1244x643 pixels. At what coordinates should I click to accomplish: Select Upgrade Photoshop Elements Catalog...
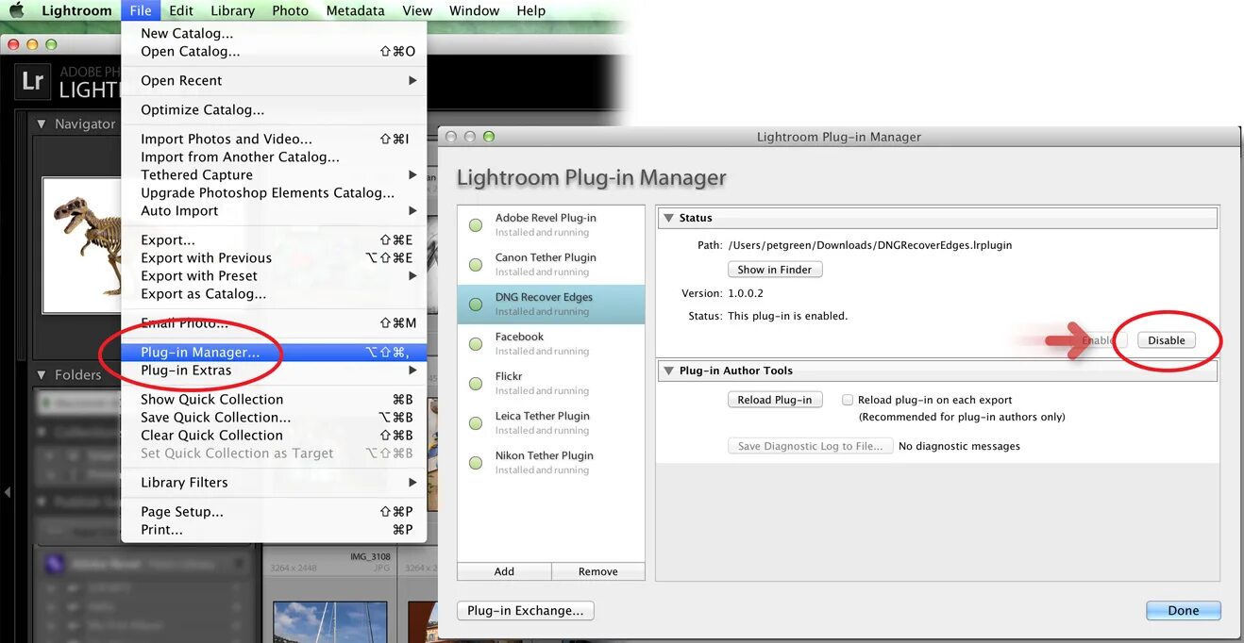tap(274, 192)
